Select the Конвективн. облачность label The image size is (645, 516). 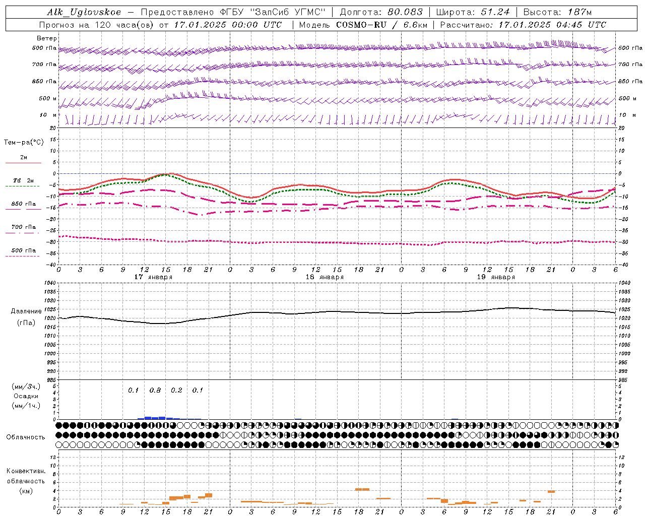click(26, 476)
